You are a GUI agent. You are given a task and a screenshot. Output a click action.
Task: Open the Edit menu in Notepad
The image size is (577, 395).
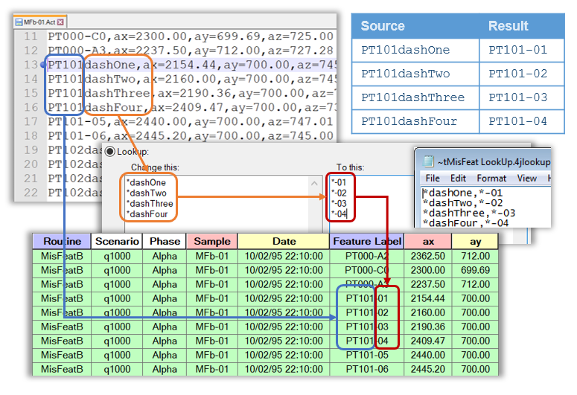[459, 179]
